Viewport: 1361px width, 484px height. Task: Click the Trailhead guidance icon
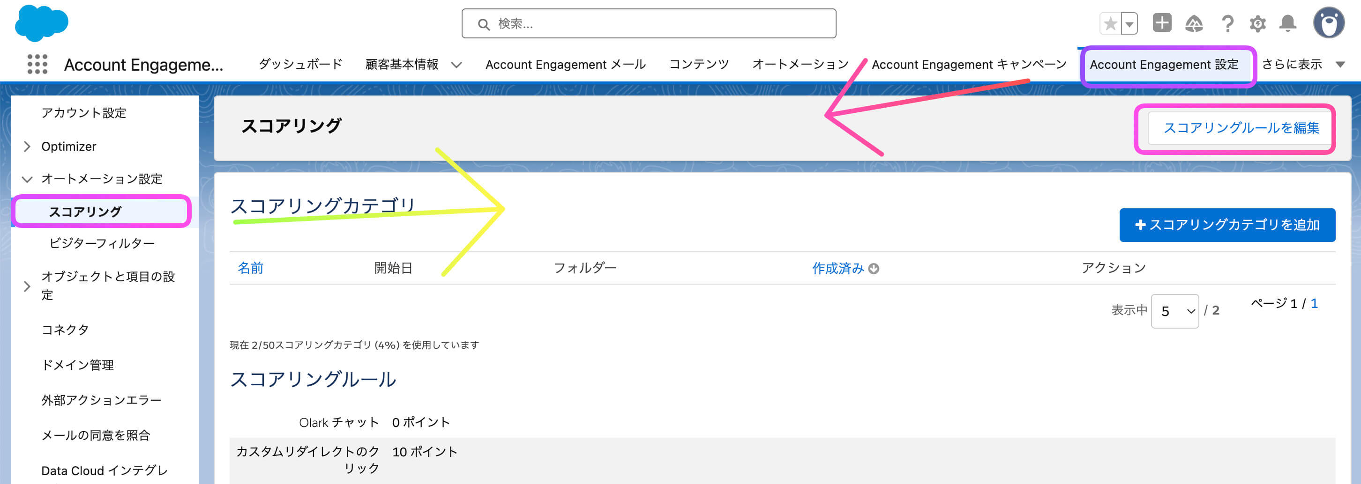tap(1194, 24)
